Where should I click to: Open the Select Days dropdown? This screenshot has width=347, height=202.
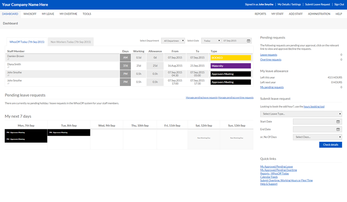pyautogui.click(x=317, y=137)
